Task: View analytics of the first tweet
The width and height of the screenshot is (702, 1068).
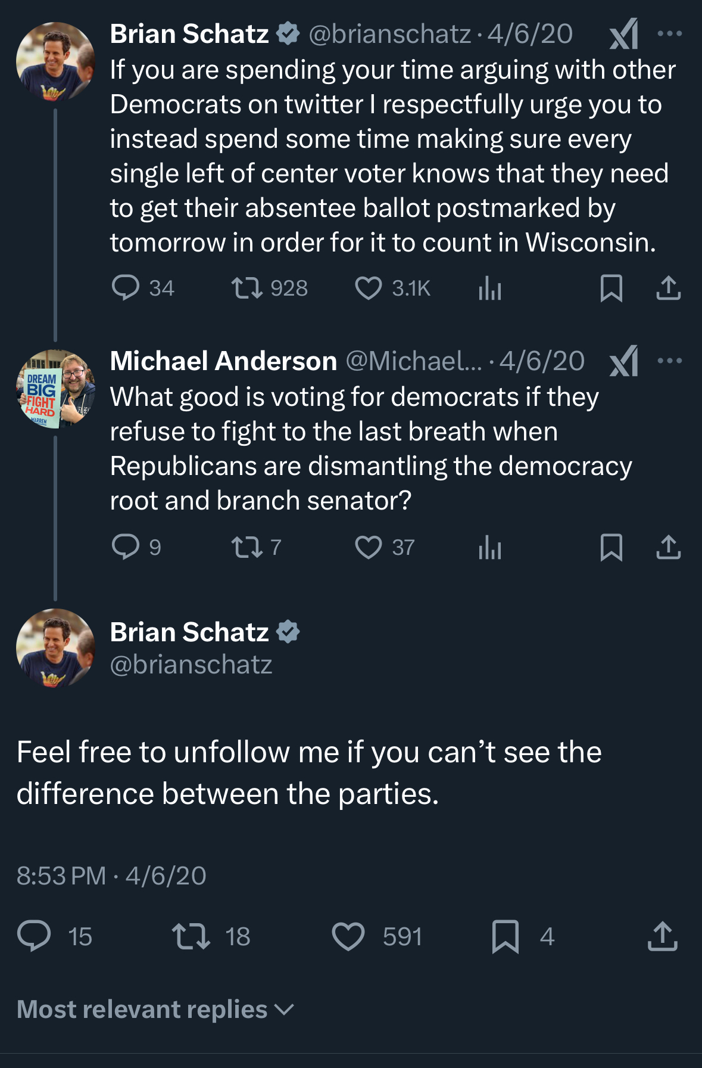Action: click(x=490, y=288)
